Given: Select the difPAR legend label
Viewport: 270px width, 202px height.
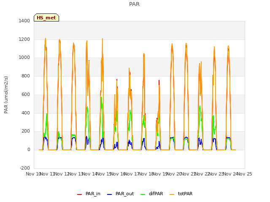Looking at the screenshot, I should pyautogui.click(x=156, y=194).
